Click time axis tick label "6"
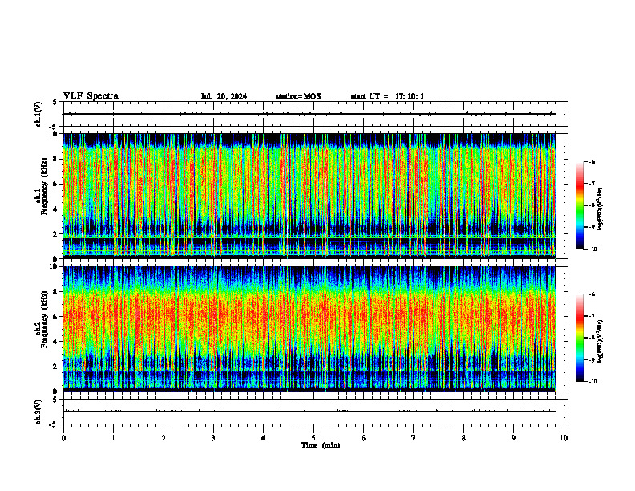This screenshot has width=635, height=491. click(364, 438)
